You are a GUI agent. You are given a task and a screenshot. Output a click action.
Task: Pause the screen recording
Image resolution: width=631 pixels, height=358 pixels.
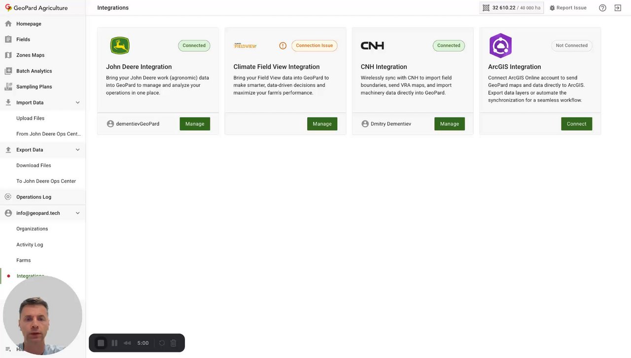pos(114,343)
